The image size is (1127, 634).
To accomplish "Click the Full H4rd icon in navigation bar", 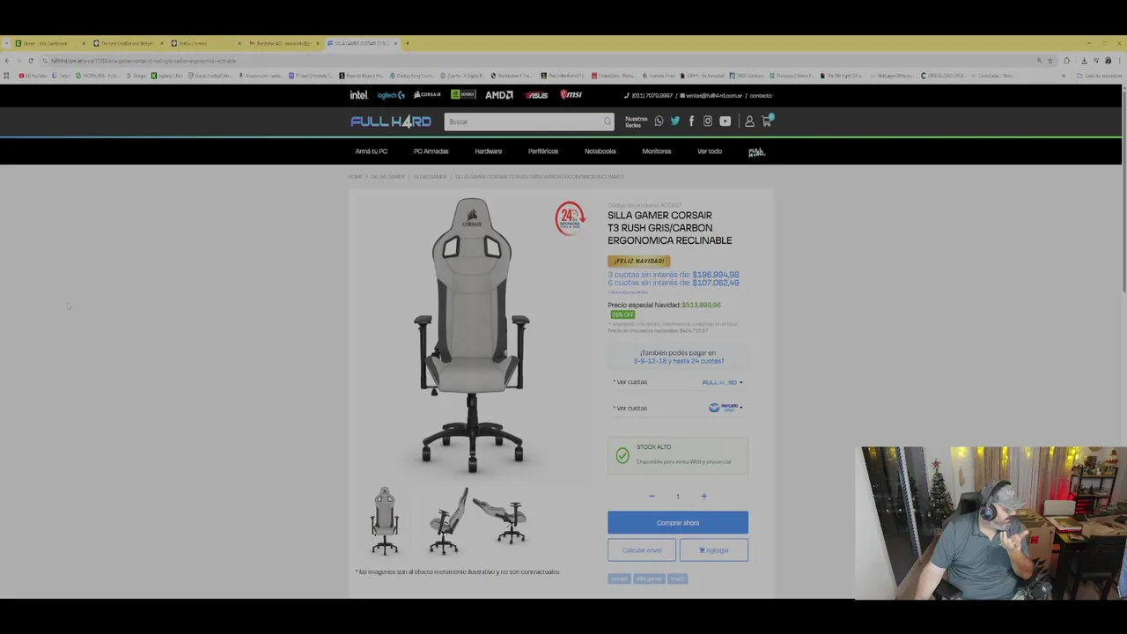I will tap(756, 151).
